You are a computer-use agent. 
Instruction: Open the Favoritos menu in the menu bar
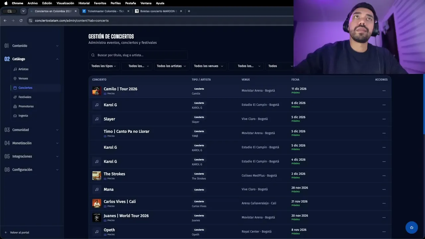pos(100,3)
